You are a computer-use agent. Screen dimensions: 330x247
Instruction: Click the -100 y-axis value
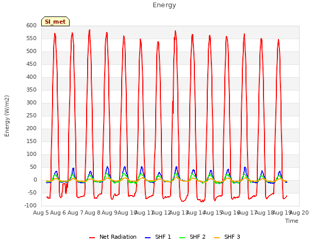point(30,206)
